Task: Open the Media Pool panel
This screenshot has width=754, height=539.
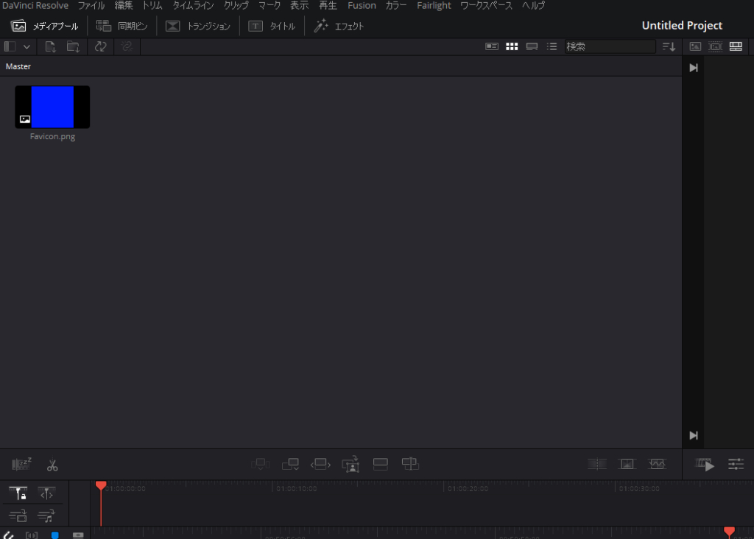Action: click(44, 27)
